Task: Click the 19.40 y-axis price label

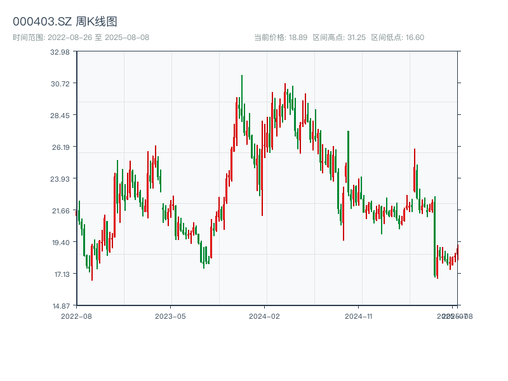Action: pos(60,243)
